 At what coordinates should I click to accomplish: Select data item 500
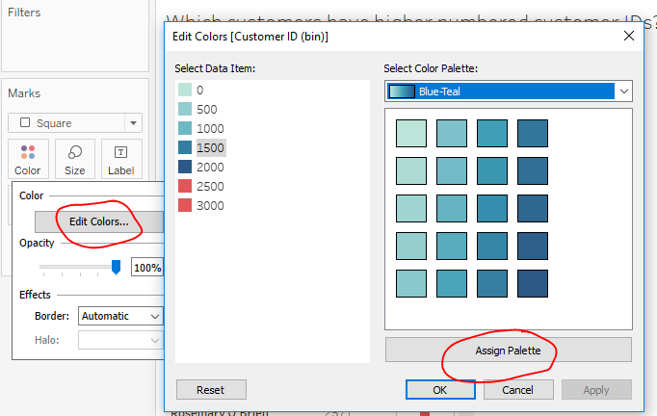point(197,110)
